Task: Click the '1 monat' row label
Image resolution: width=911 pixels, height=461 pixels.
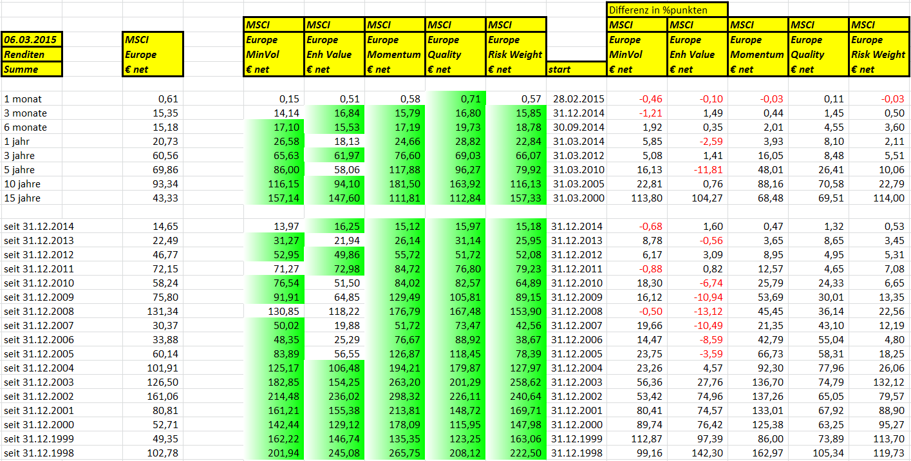Action: pos(32,99)
